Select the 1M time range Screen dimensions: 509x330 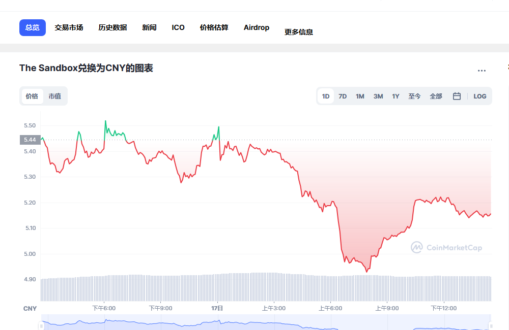coord(360,96)
